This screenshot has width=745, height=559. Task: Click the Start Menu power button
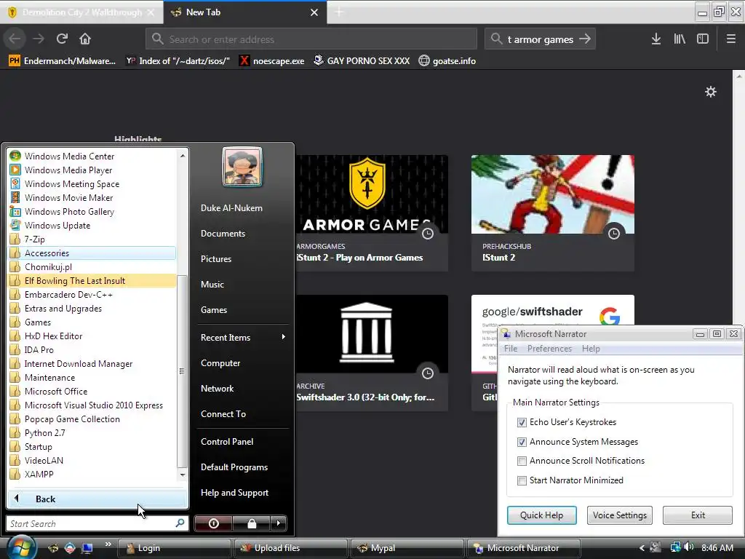coord(213,523)
